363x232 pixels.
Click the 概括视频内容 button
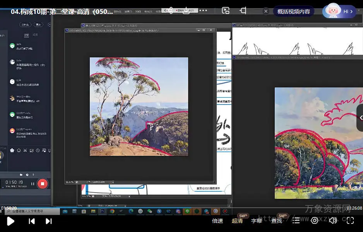click(293, 12)
